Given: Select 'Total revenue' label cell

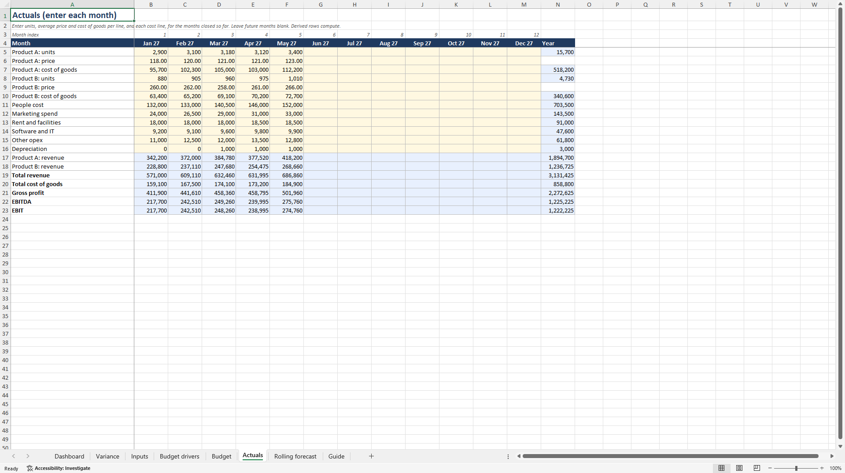Looking at the screenshot, I should [x=72, y=175].
